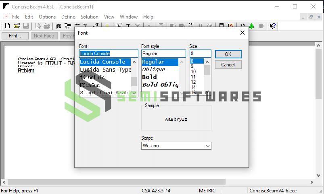The image size is (324, 194).
Task: Click the mm units toolbar icon
Action: pyautogui.click(x=77, y=25)
